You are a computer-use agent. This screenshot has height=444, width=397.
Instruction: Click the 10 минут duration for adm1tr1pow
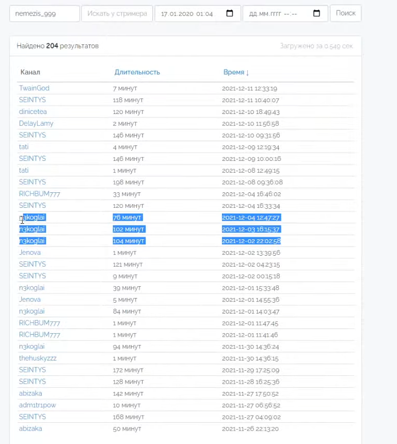pos(126,405)
